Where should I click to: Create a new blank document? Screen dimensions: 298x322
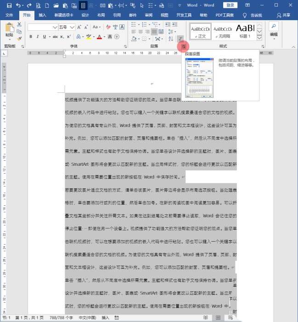(47, 6)
